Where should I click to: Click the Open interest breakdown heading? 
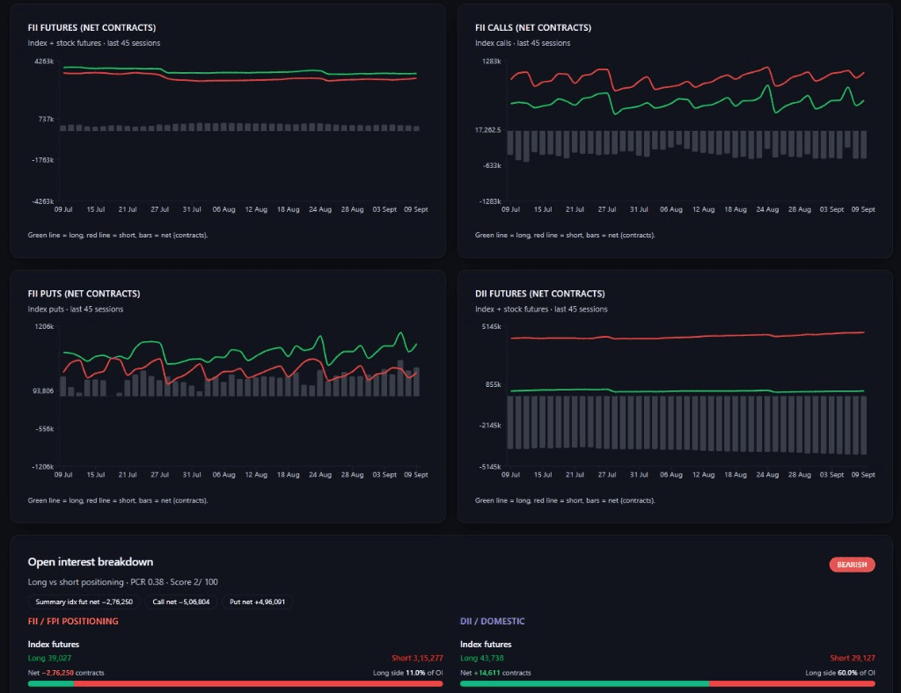(x=91, y=562)
